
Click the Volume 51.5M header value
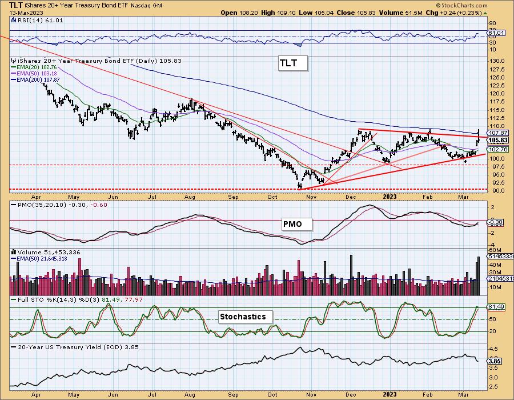point(400,13)
